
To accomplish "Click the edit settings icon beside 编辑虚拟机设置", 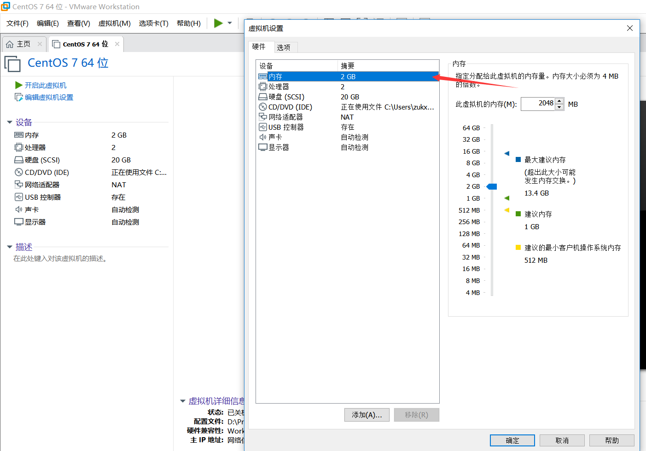I will pyautogui.click(x=19, y=97).
